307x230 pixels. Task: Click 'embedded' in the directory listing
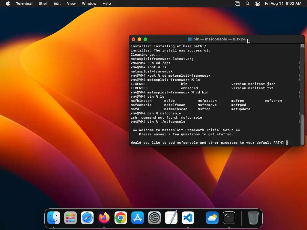pyautogui.click(x=189, y=88)
